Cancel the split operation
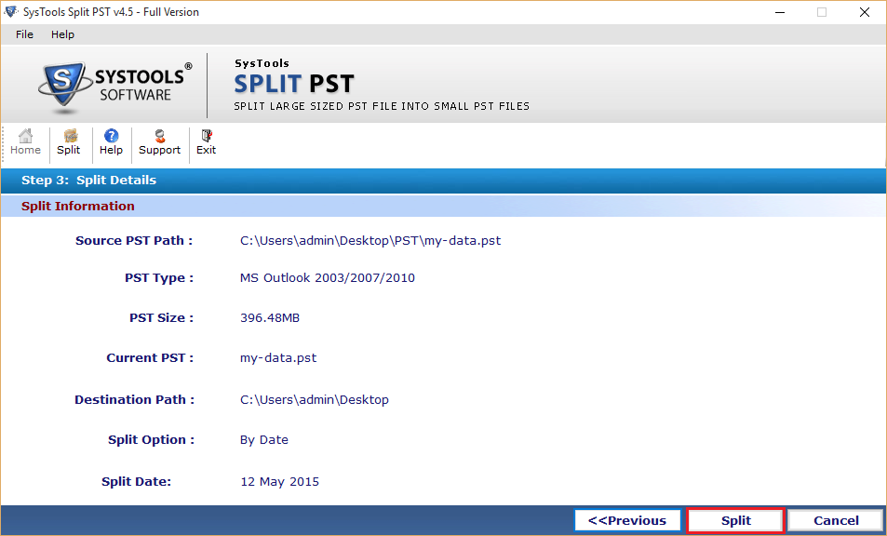Viewport: 887px width, 536px height. [836, 520]
